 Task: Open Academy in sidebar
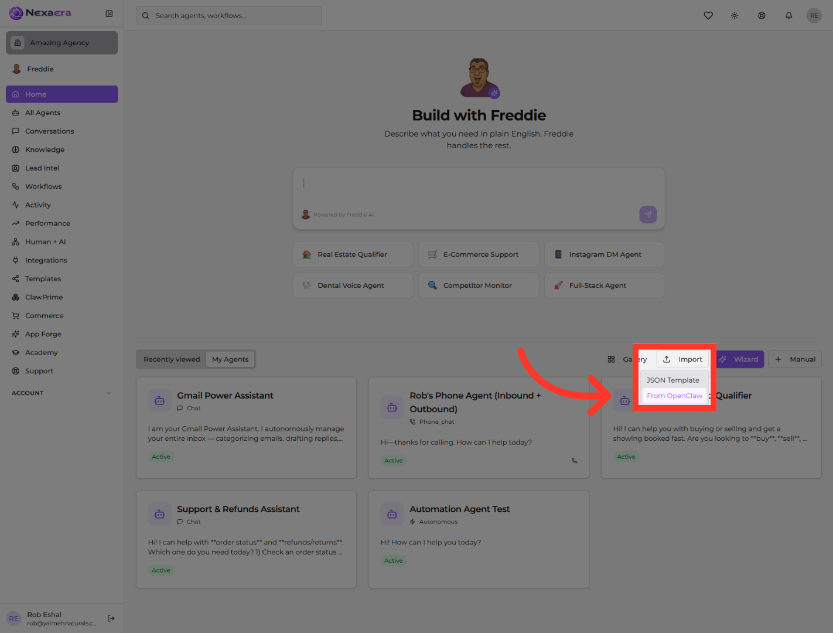coord(62,353)
